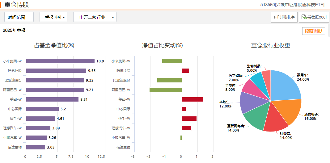The height and width of the screenshot is (163, 330).
Task: Click the 净值占比变动(%) chart title
Action: pos(163,45)
